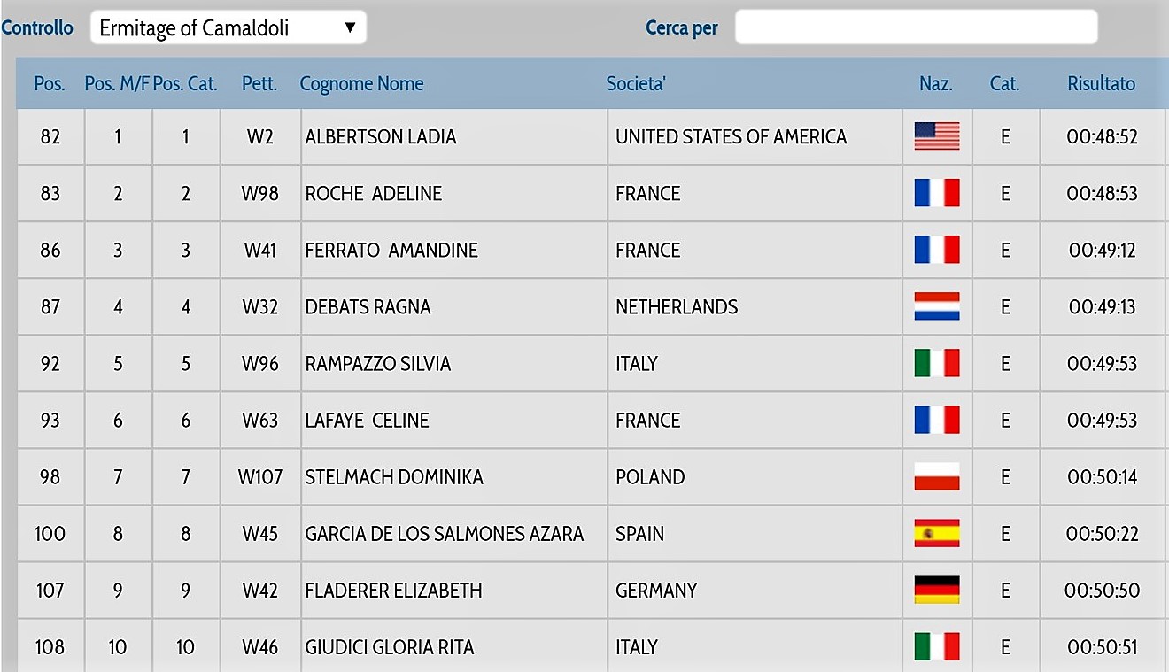Click the USA flag for Albertson Ladia
This screenshot has width=1169, height=672.
click(x=937, y=136)
